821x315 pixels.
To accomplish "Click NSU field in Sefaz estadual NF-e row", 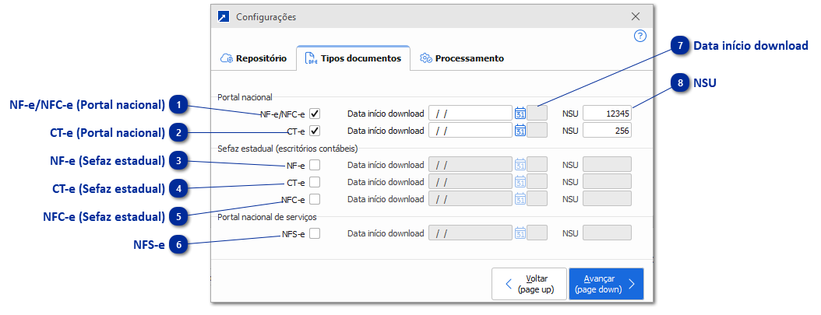I will pos(607,165).
